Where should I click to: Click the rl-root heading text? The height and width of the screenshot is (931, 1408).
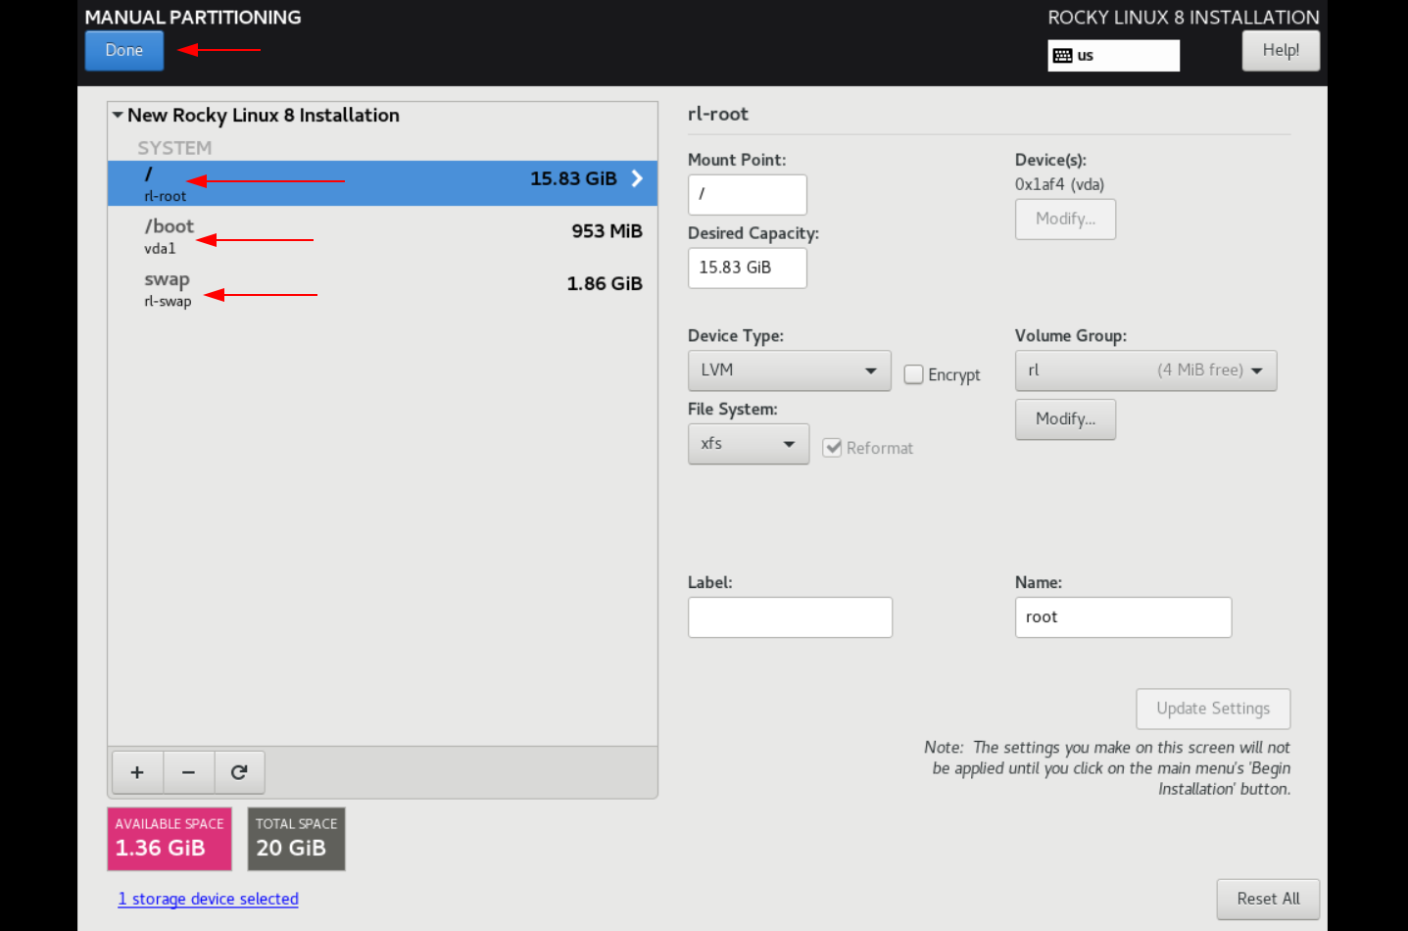pyautogui.click(x=717, y=114)
